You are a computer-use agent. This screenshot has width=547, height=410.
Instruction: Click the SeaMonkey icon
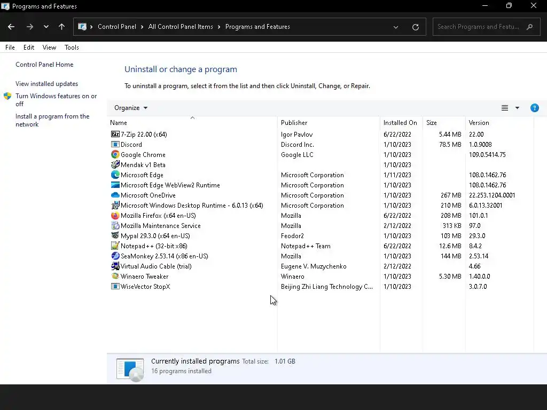pyautogui.click(x=115, y=256)
